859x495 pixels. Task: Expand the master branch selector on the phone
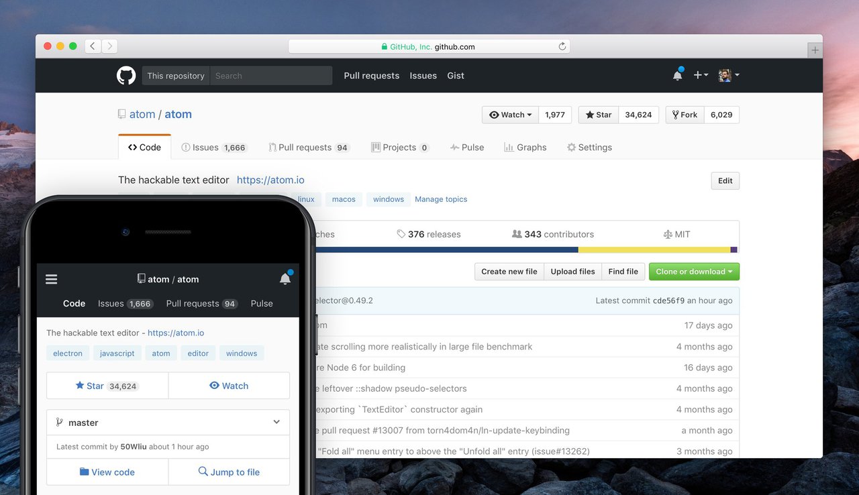(168, 423)
